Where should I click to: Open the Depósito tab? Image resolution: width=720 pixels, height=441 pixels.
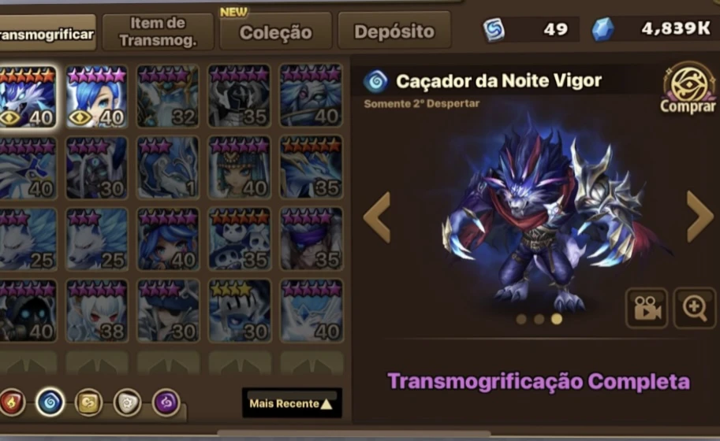click(394, 31)
